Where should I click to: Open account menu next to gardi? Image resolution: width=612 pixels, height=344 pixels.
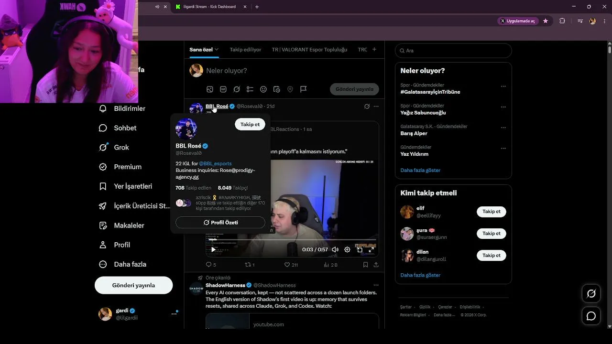(x=174, y=314)
